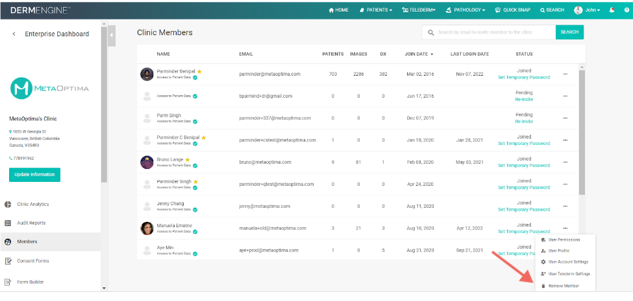Click star icon beside Bruno Lange
Image resolution: width=633 pixels, height=301 pixels.
188,160
